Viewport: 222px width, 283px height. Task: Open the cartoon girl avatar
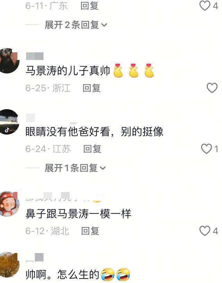(9, 204)
